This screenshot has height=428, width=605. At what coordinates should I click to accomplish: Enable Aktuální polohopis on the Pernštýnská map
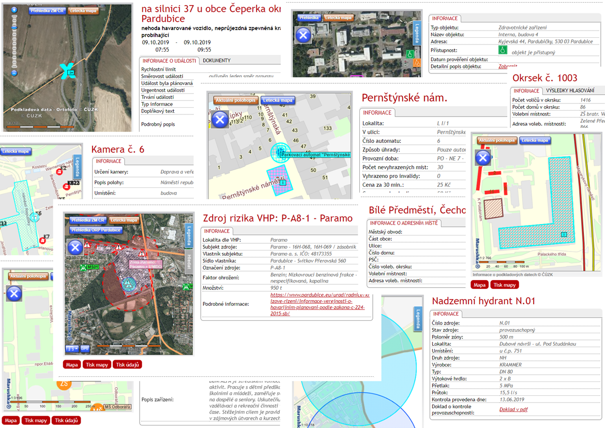click(235, 100)
